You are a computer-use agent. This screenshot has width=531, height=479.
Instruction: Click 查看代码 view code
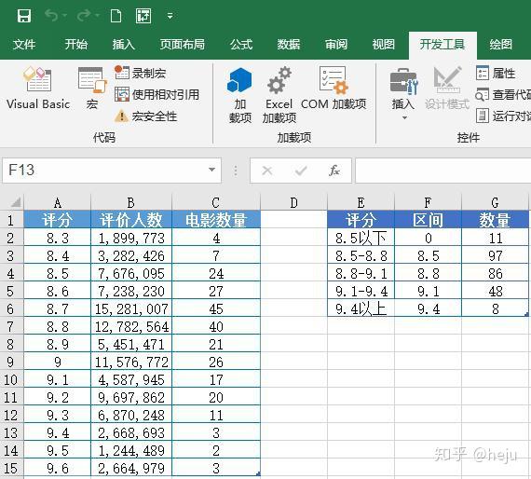pos(503,94)
